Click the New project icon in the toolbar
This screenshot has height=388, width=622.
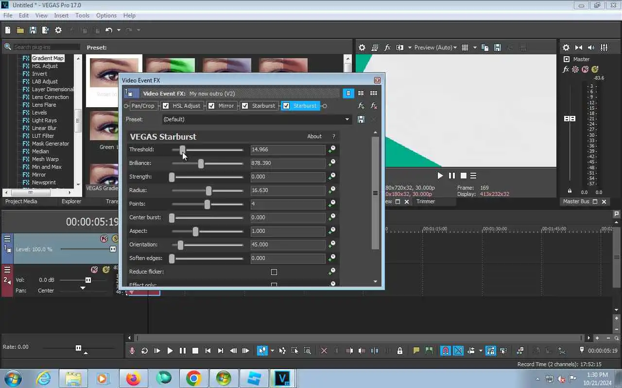pyautogui.click(x=8, y=30)
